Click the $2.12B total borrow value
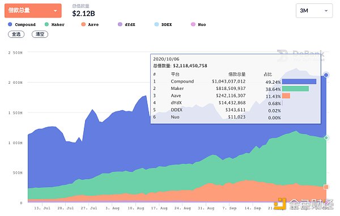Image resolution: width=340 pixels, height=216 pixels. tap(83, 14)
